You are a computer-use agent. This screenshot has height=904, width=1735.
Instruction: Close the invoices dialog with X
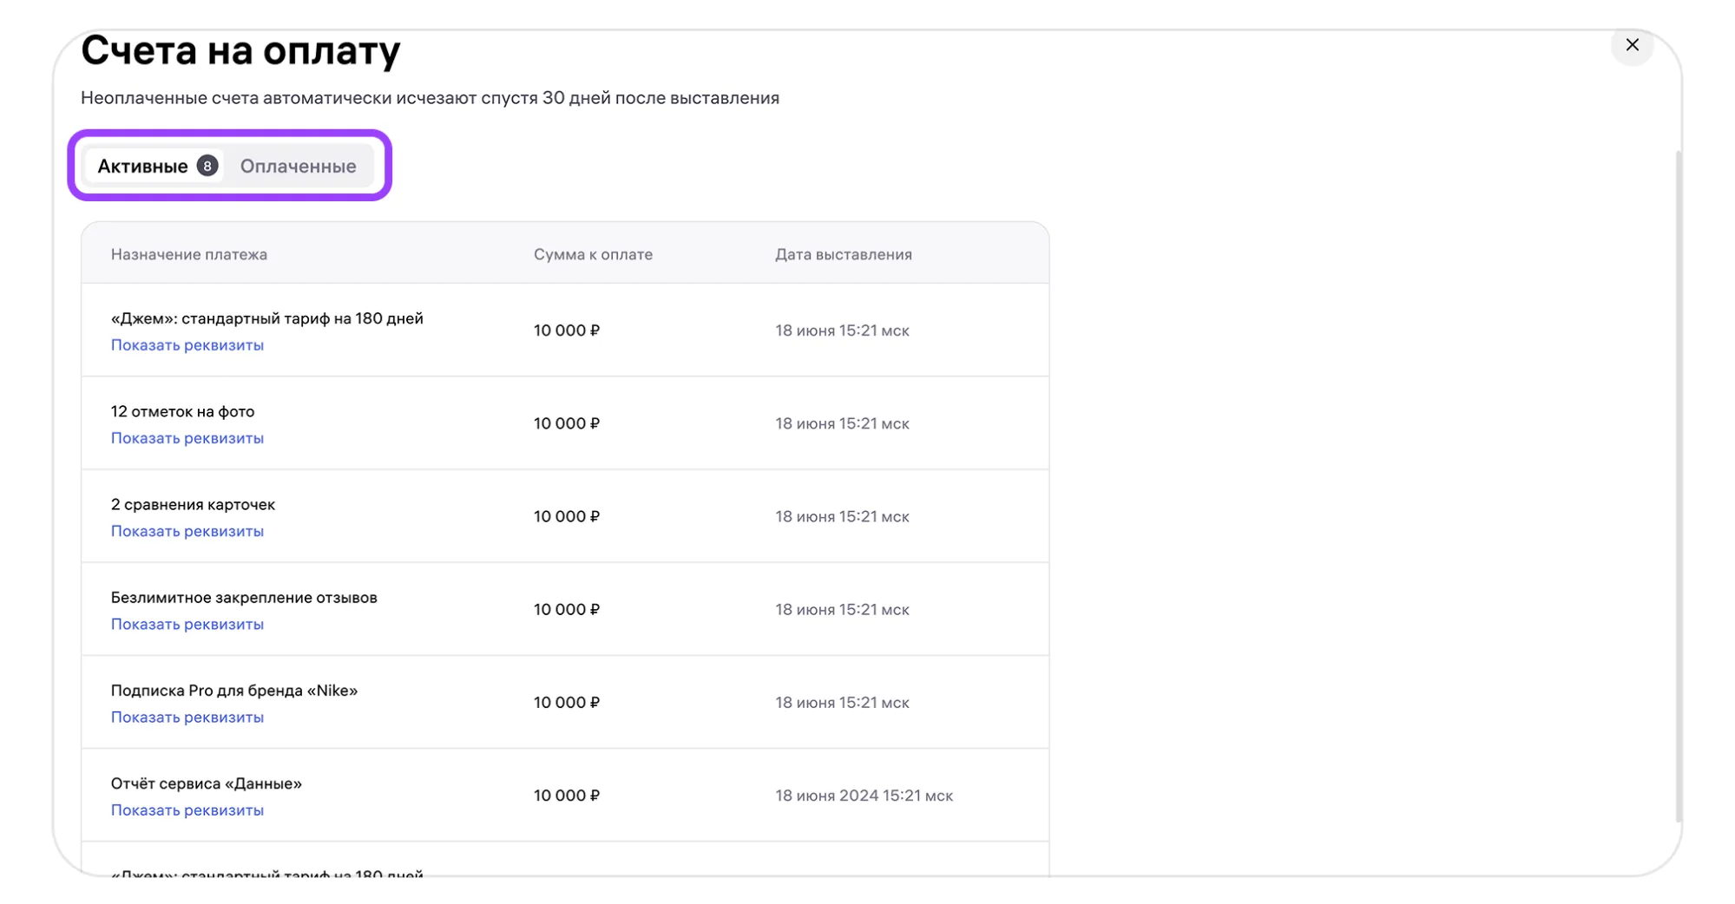point(1631,45)
